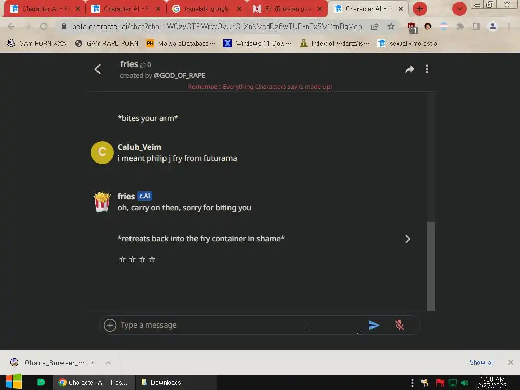This screenshot has width=520, height=390.
Task: Rate the fries reply three stars
Action: (x=142, y=259)
